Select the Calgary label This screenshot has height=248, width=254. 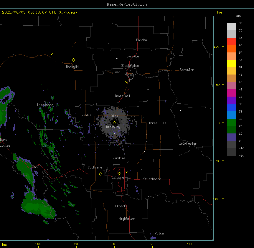tap(118, 178)
